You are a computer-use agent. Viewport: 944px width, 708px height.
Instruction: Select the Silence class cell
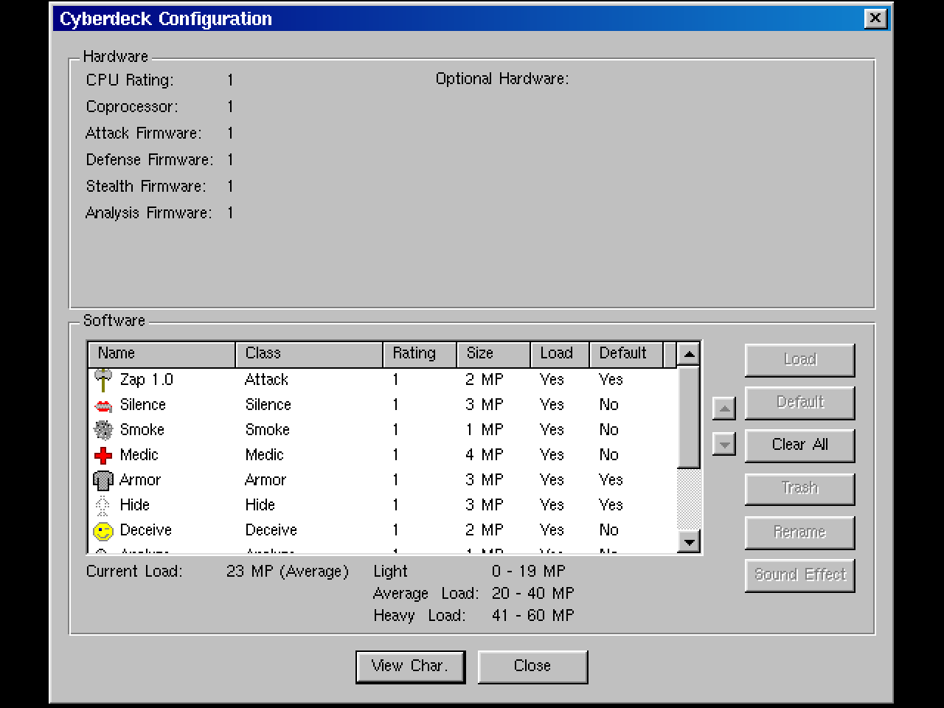tap(268, 405)
